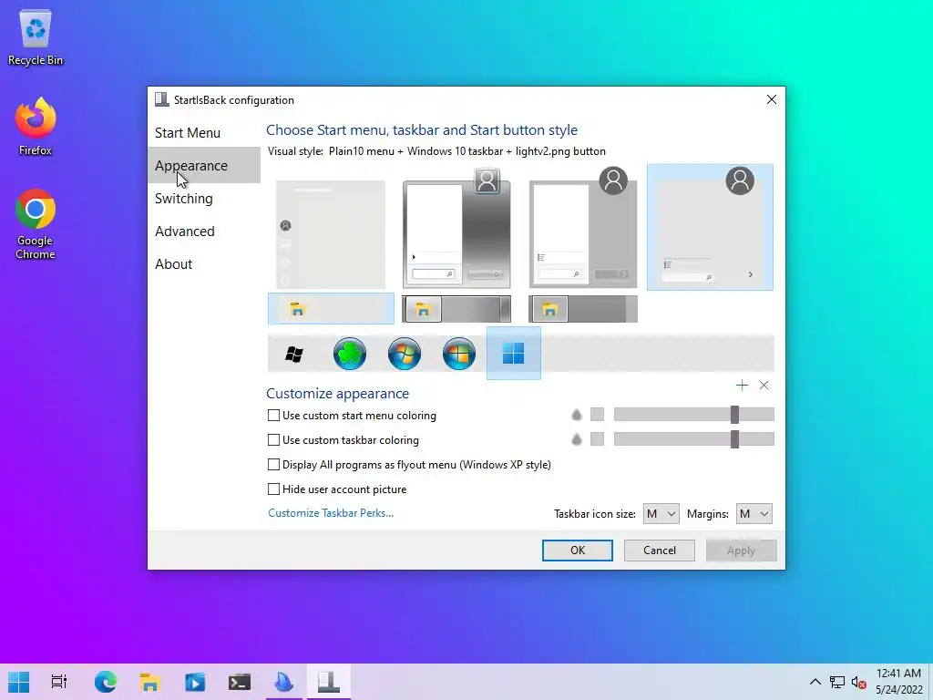Select the Appearance section
The width and height of the screenshot is (933, 700).
coord(204,166)
